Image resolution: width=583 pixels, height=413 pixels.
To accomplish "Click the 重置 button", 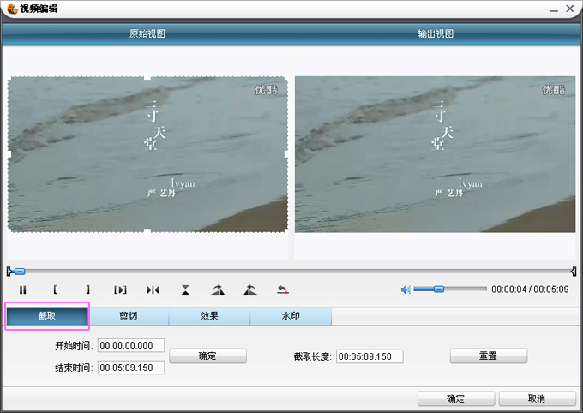I will [x=488, y=356].
